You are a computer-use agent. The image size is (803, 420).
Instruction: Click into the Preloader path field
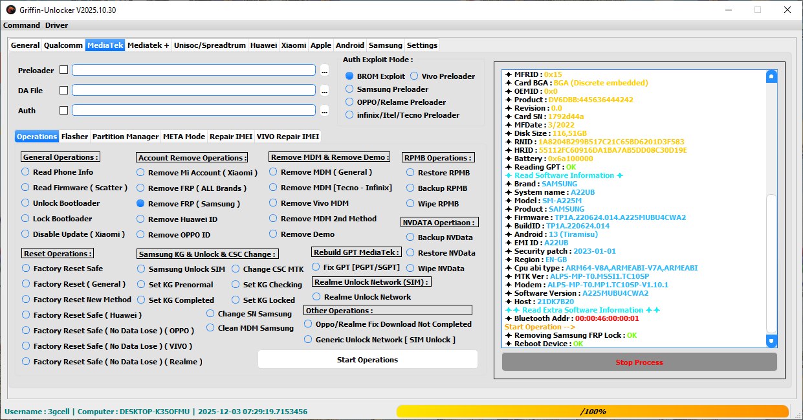[x=193, y=70]
